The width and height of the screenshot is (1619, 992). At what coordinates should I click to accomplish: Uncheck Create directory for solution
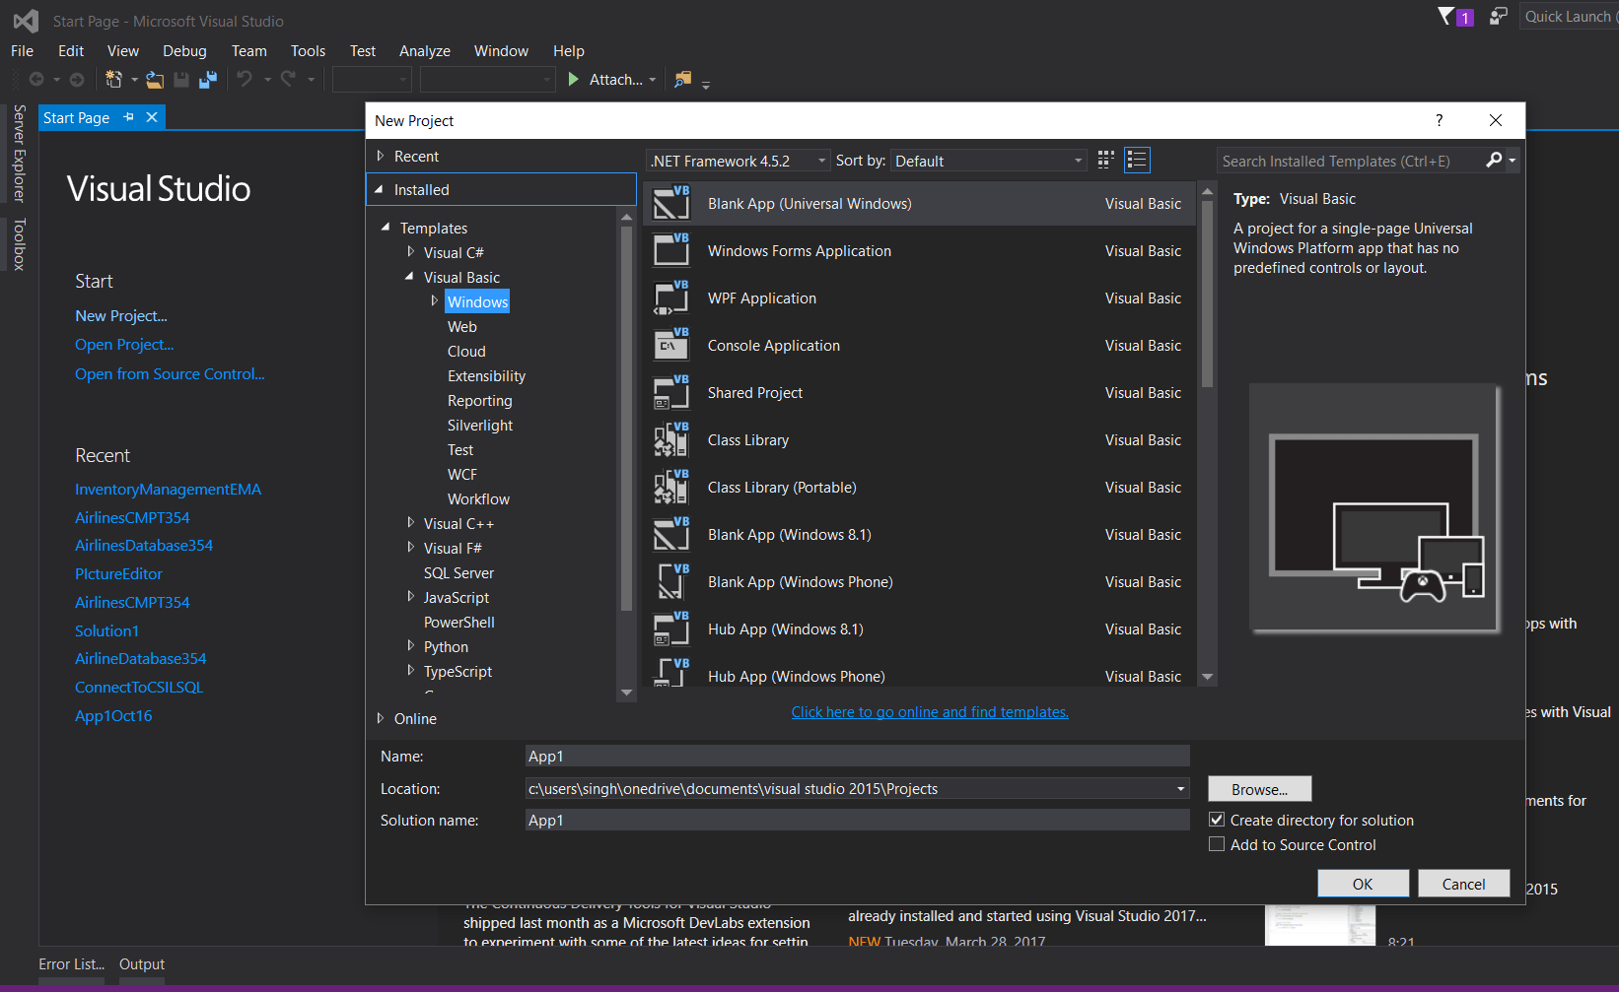1217,820
